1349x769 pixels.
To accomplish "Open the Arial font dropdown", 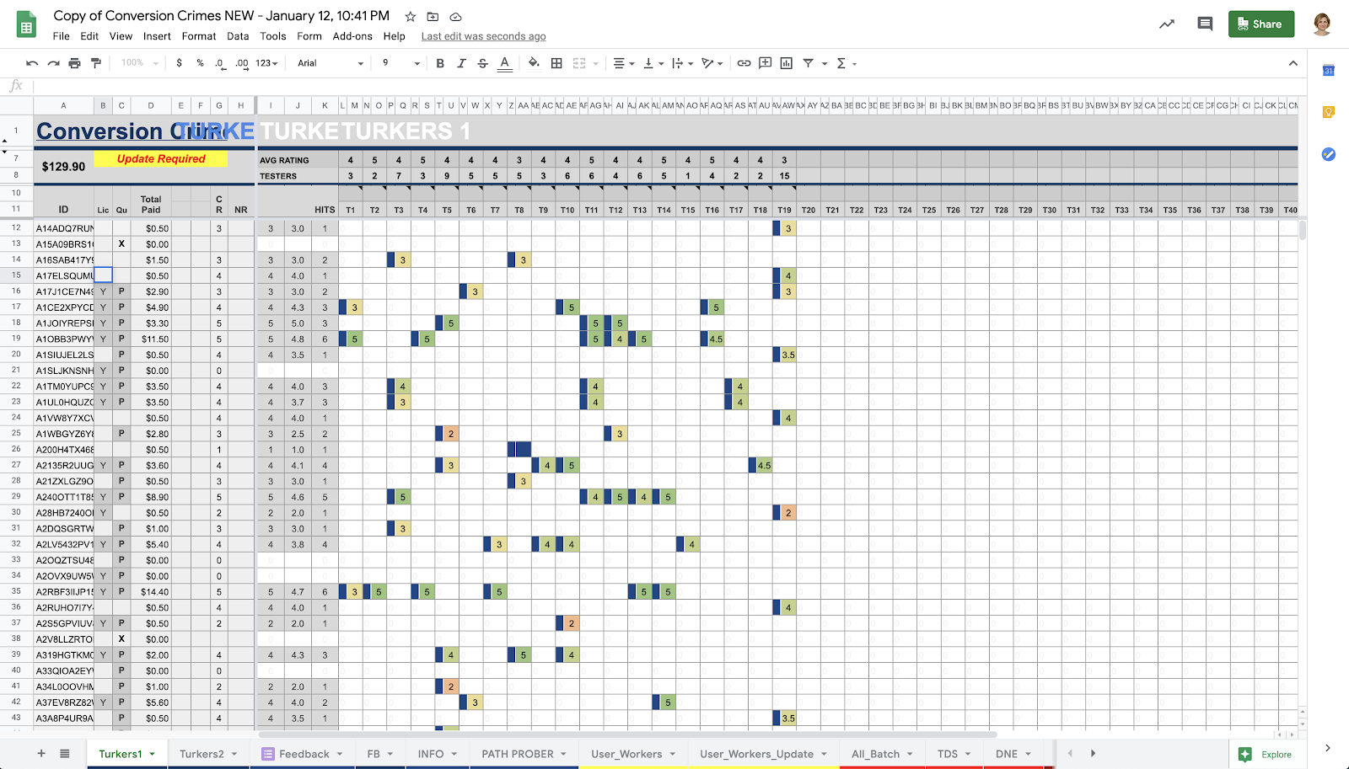I will tap(330, 63).
